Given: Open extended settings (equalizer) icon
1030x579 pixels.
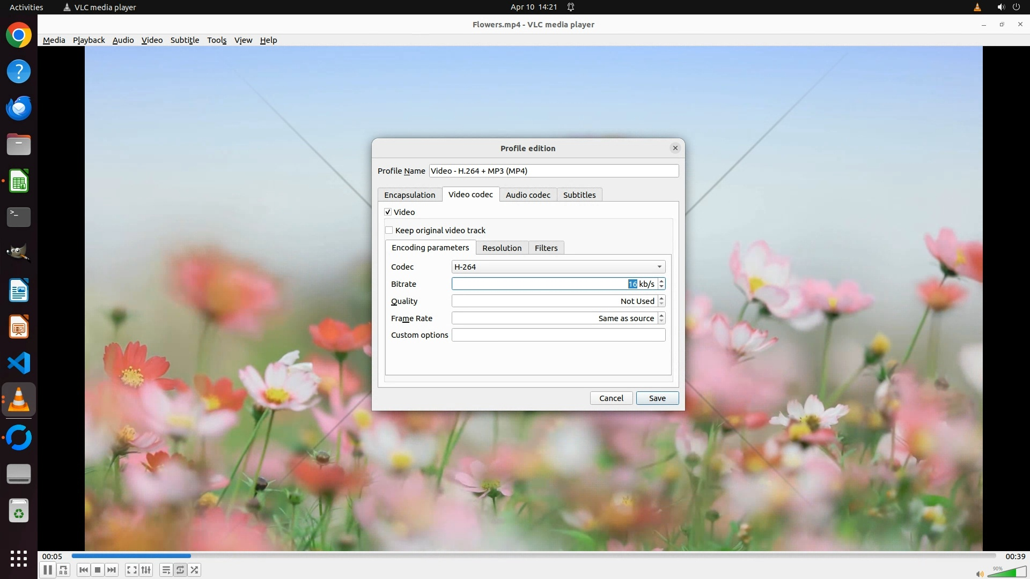Looking at the screenshot, I should [146, 570].
